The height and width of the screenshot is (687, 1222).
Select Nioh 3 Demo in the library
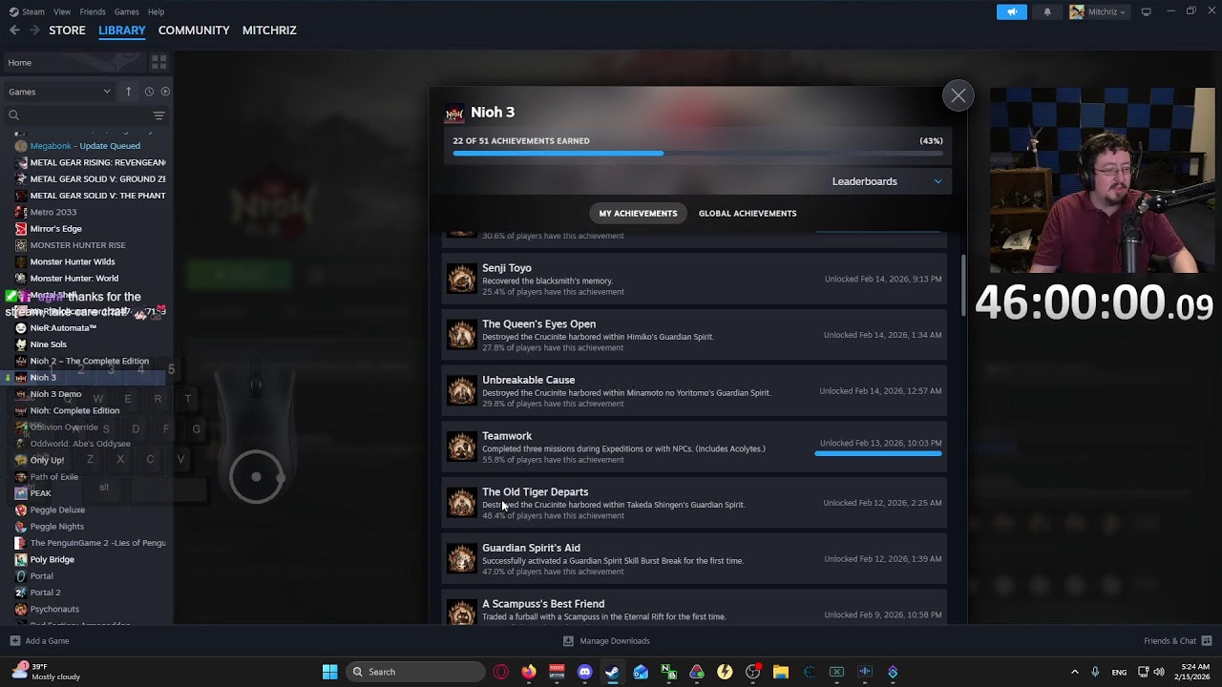[55, 394]
